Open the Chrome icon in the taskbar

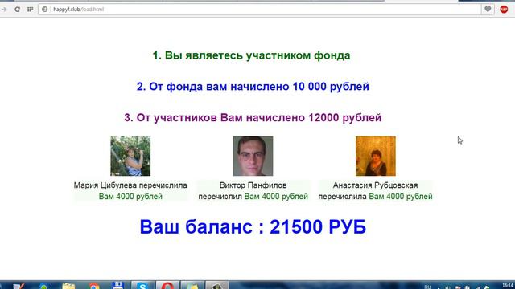pos(93,286)
